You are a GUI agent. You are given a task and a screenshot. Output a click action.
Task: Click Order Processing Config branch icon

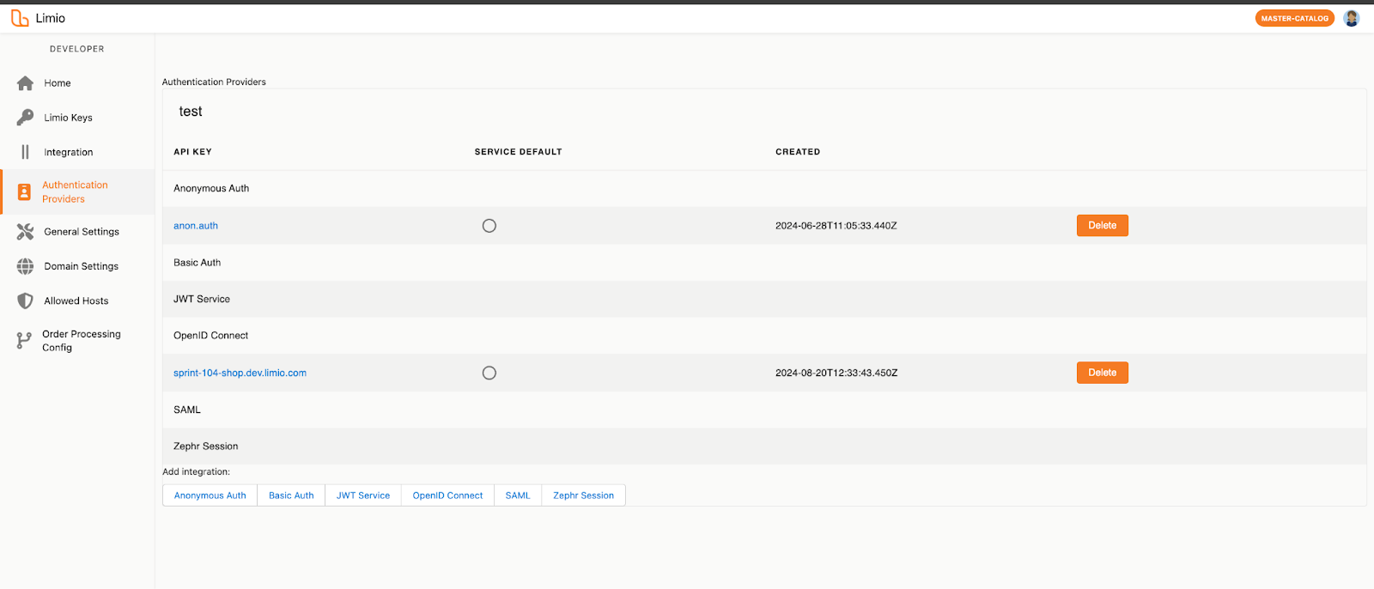[24, 341]
